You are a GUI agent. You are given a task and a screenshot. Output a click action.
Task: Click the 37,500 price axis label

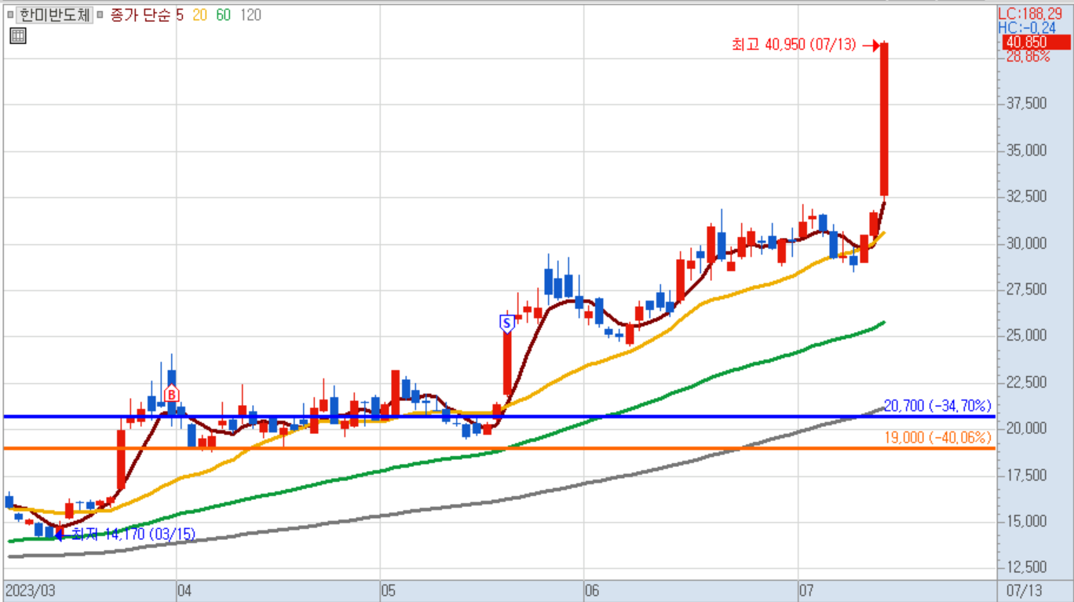click(1027, 104)
